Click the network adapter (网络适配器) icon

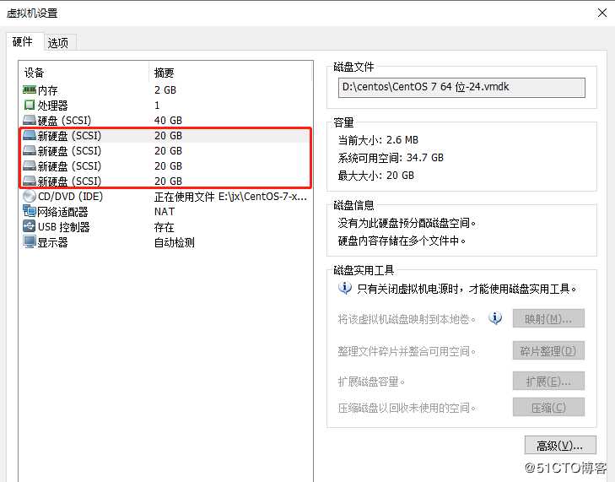coord(30,211)
